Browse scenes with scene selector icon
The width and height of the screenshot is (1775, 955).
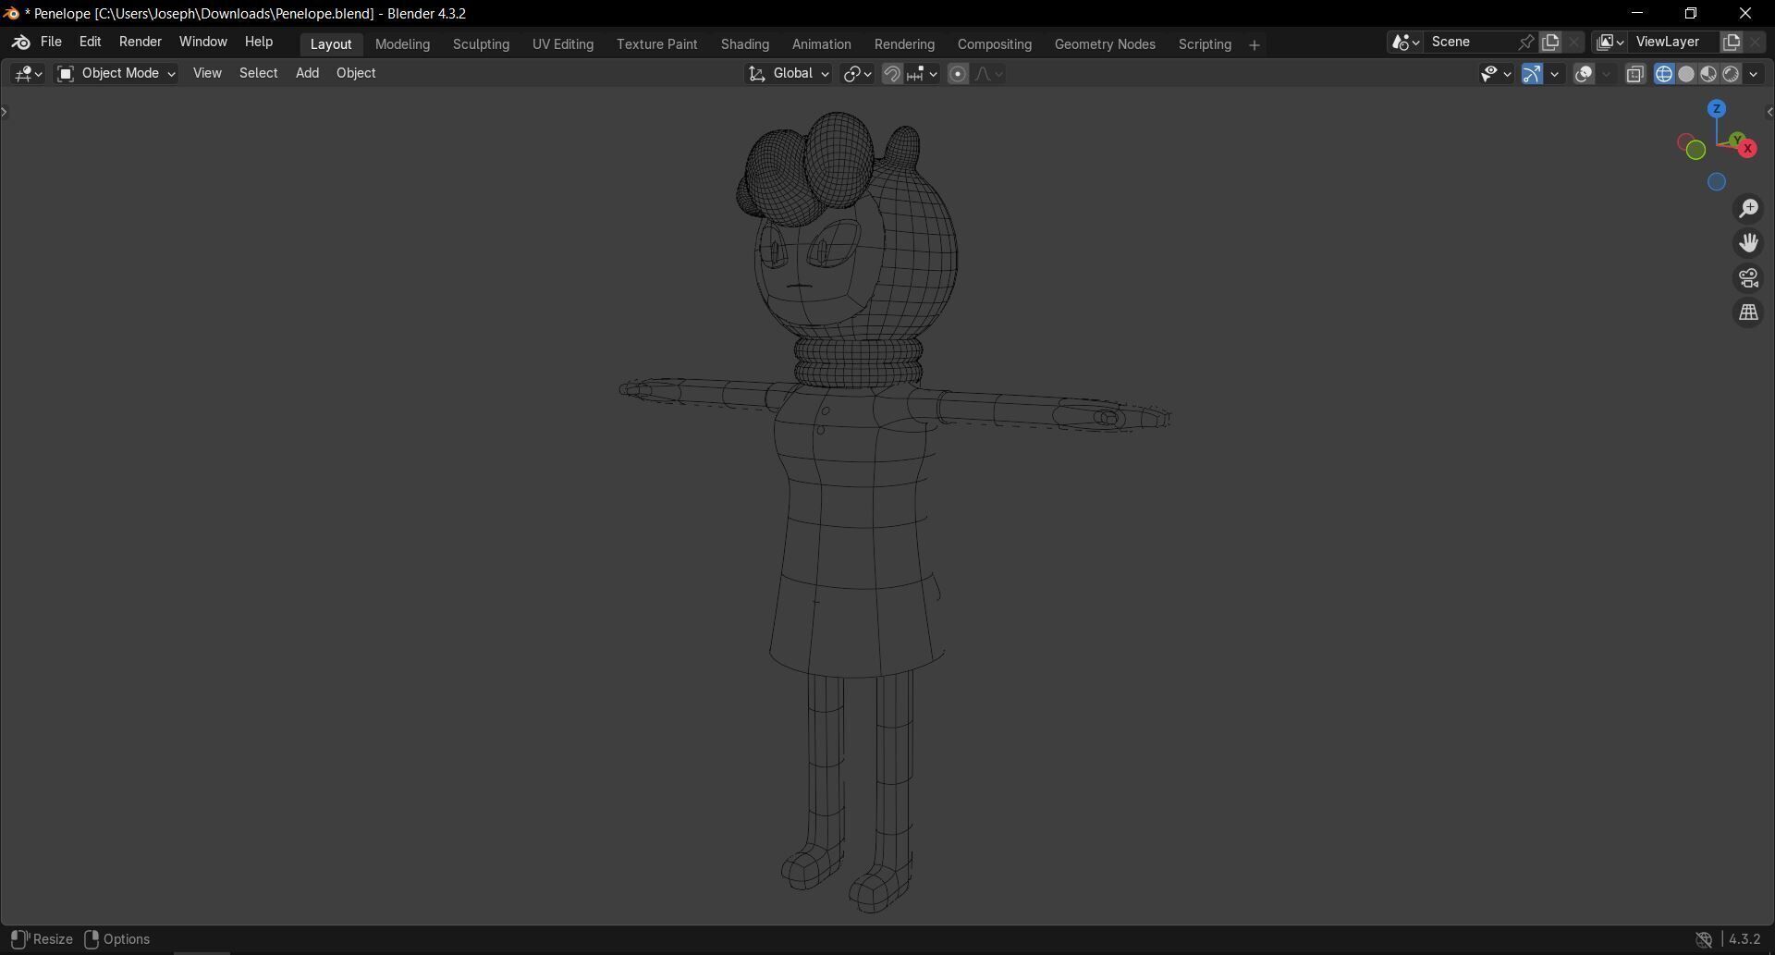tap(1405, 43)
